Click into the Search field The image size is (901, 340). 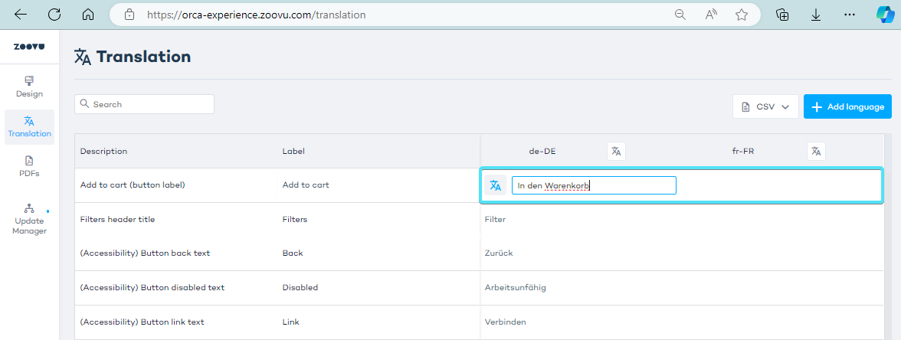[145, 104]
